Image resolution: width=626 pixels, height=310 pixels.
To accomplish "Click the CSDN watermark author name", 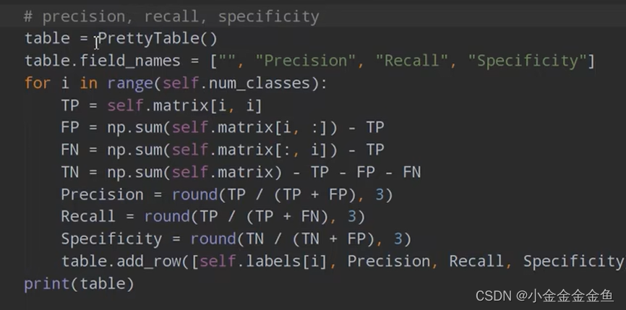I will [571, 296].
